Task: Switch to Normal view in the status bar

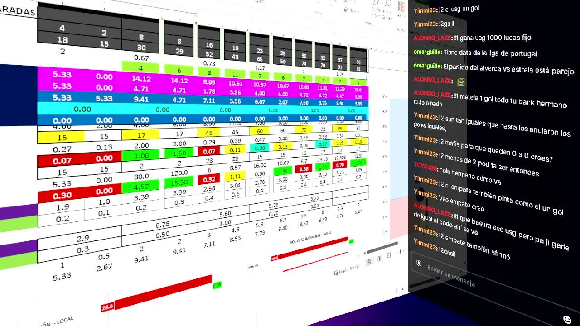Action: coord(369,261)
